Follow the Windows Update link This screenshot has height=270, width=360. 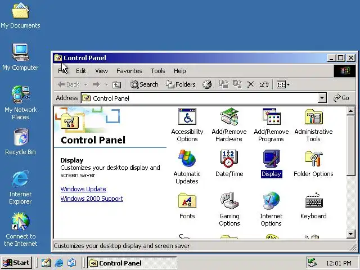coord(83,189)
